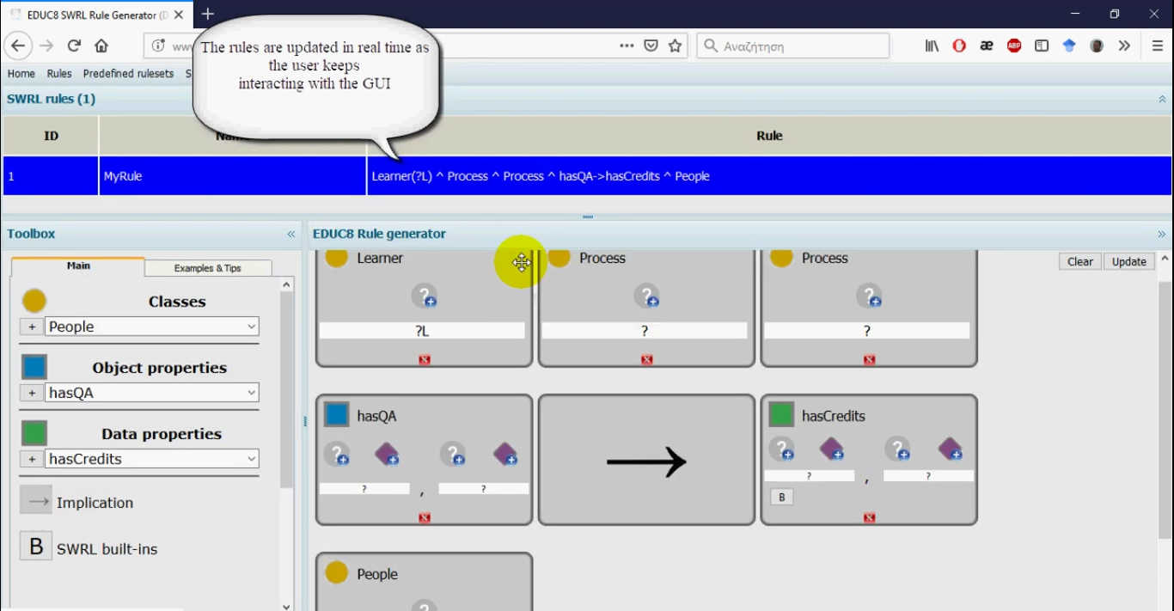Click the ?L field in the Learner card
This screenshot has height=611, width=1174.
(422, 331)
